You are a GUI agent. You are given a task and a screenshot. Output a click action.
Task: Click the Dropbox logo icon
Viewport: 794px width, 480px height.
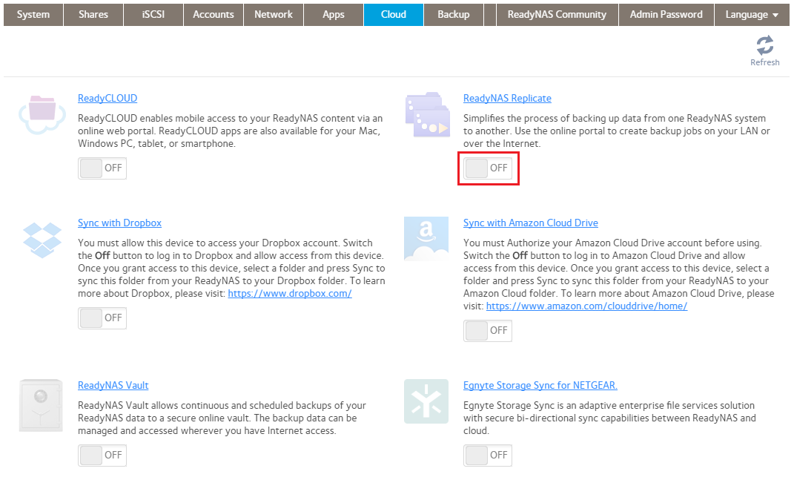[x=42, y=240]
